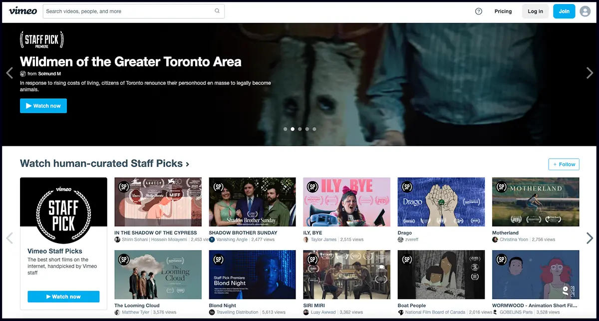Advance to next hero banner slide

(x=590, y=73)
